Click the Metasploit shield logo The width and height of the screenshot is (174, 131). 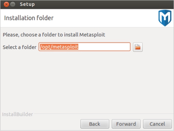point(165,18)
